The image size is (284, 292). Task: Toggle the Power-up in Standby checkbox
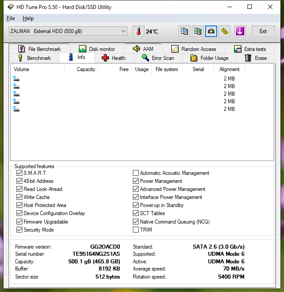(136, 205)
